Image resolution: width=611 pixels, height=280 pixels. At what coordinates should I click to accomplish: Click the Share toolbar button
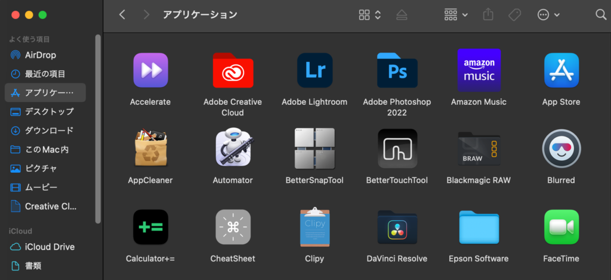(488, 15)
